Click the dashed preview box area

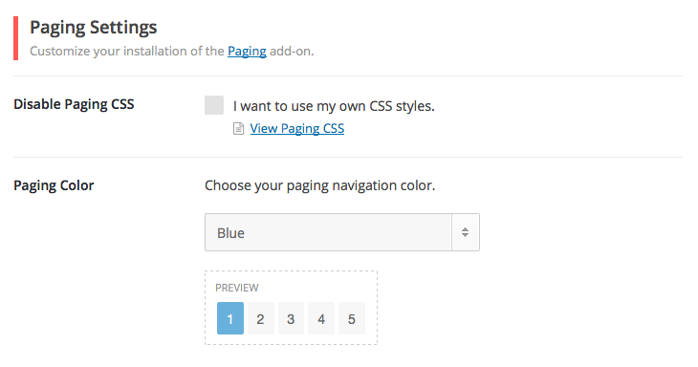pyautogui.click(x=291, y=308)
